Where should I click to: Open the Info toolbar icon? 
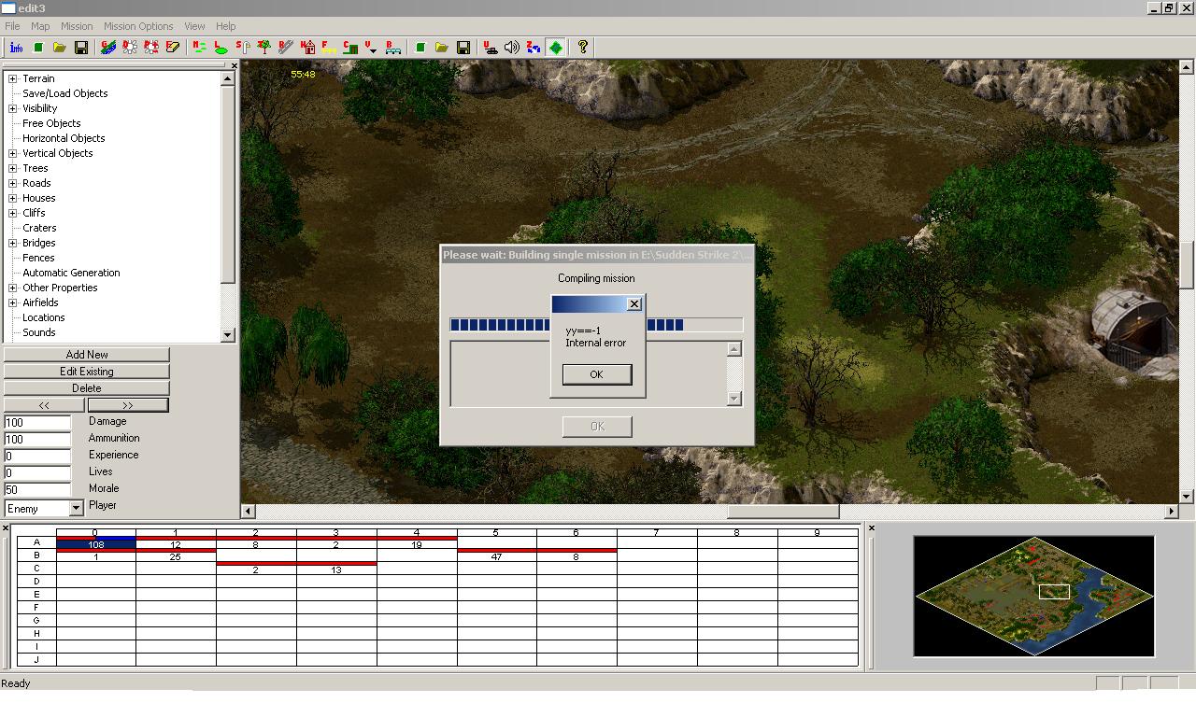click(x=16, y=47)
